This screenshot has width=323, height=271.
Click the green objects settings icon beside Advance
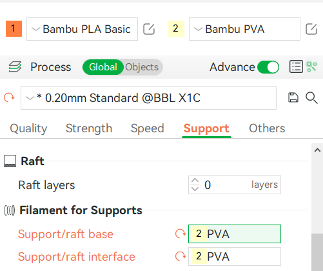(x=311, y=66)
